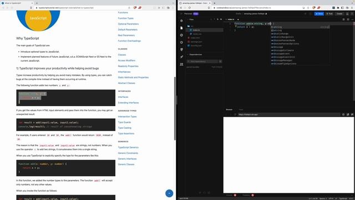Click the Add Dependency search field
The image size is (355, 200).
(x=202, y=62)
